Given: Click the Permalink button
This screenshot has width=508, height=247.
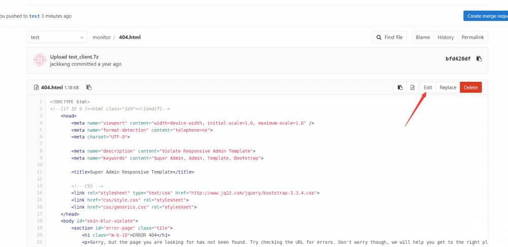Looking at the screenshot, I should (x=473, y=37).
